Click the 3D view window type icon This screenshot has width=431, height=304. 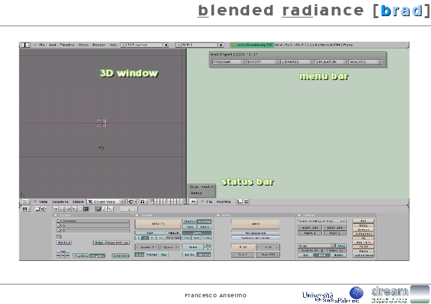[25, 201]
